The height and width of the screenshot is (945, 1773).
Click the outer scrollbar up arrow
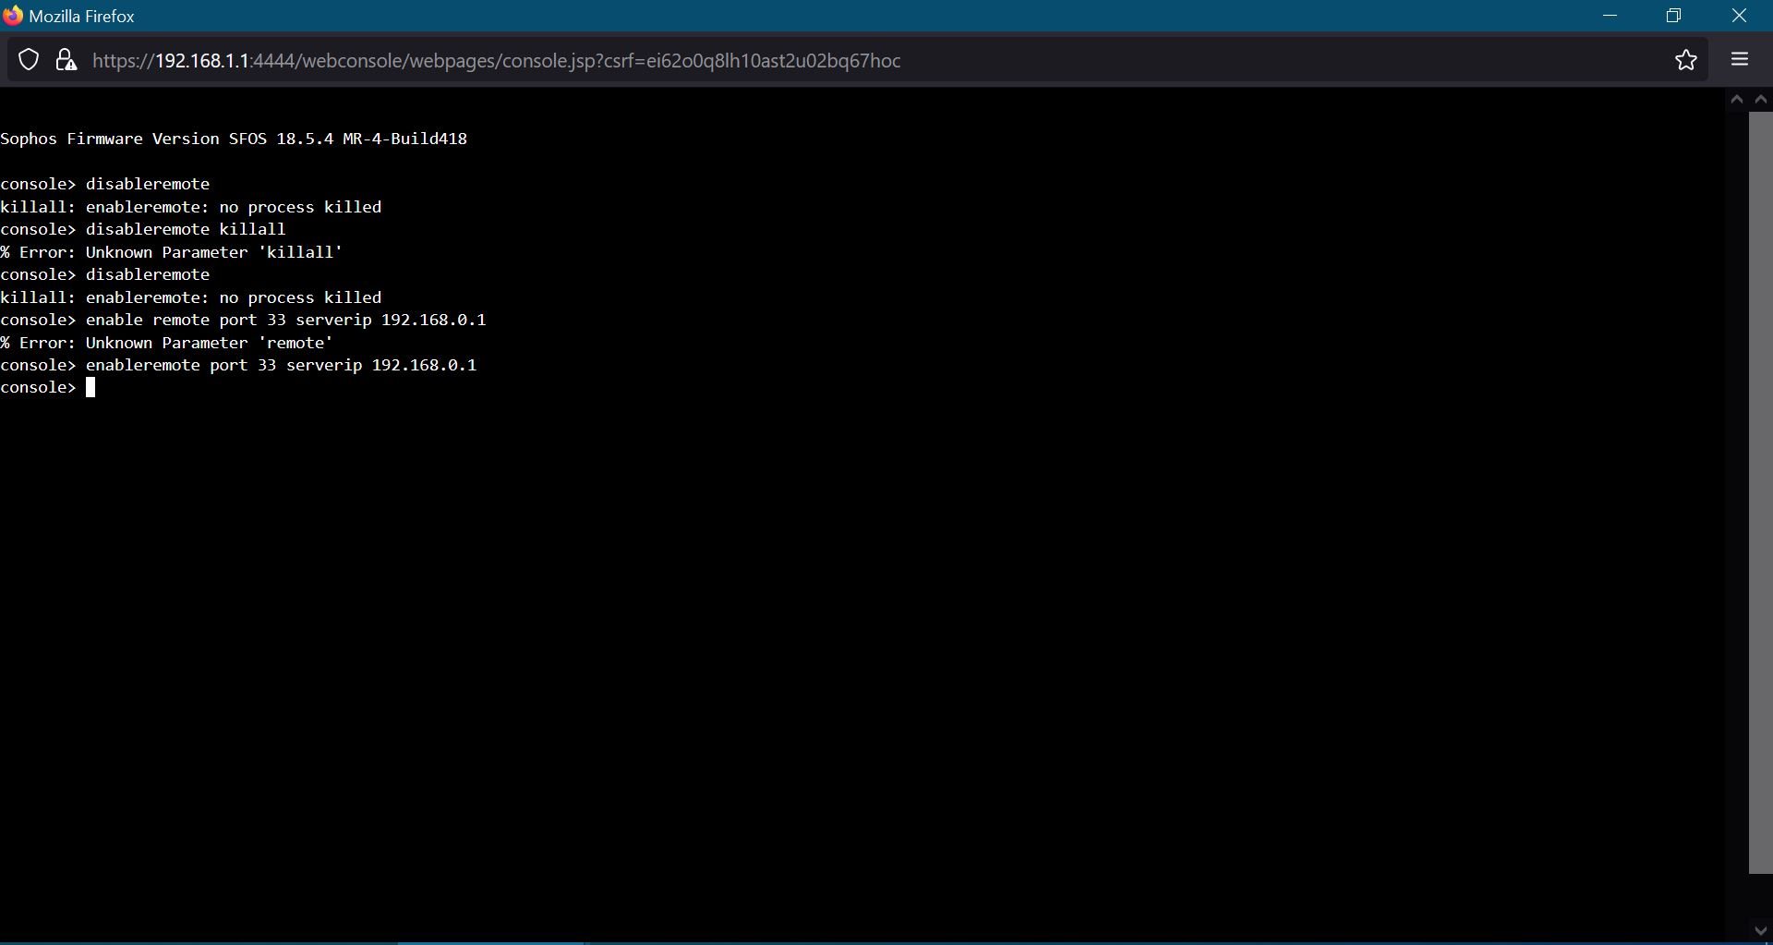pos(1761,100)
